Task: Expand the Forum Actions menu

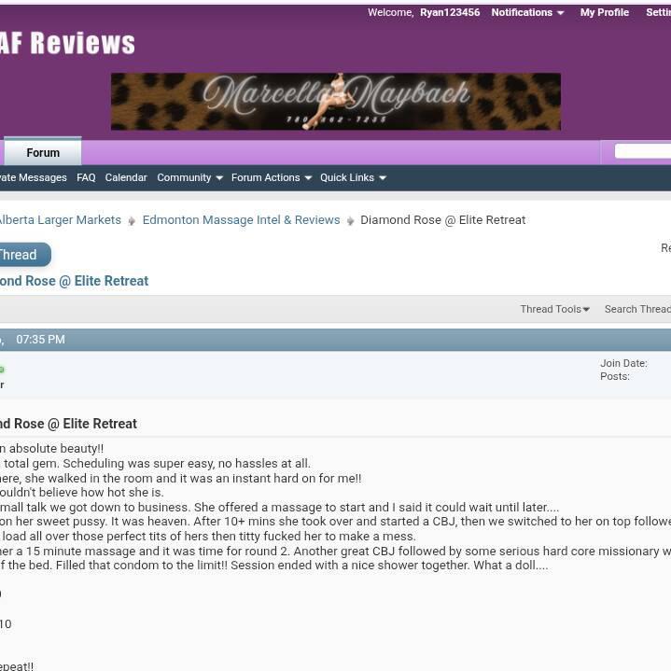Action: tap(271, 177)
